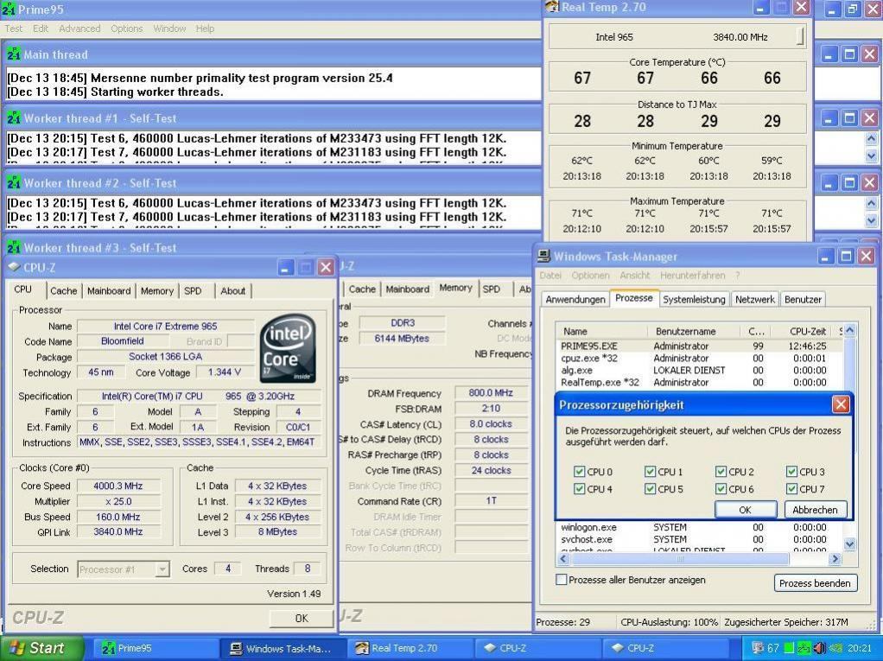Click the volume icon in the system tray
Screen dimensions: 883x661
pos(819,648)
